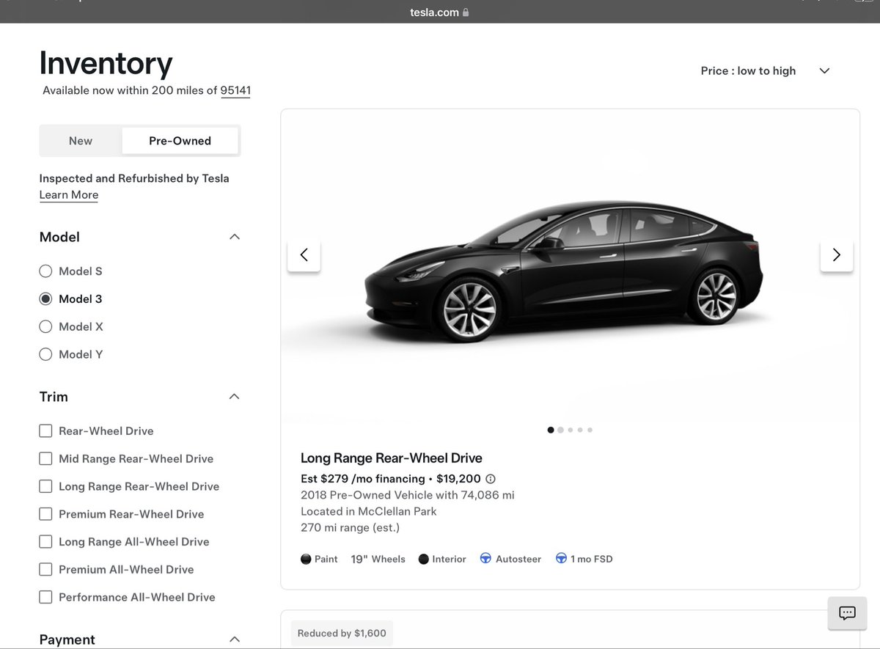This screenshot has height=649, width=880.
Task: Jump to last photo carousel dot
Action: point(590,430)
